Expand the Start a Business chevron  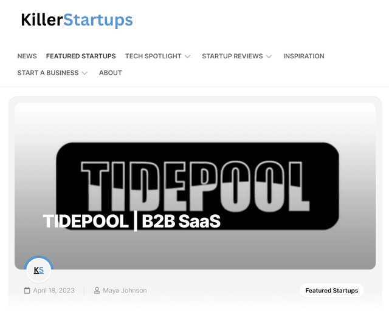(84, 73)
